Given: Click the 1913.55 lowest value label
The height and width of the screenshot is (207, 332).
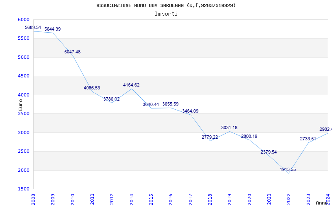Looking at the screenshot, I should tap(288, 169).
